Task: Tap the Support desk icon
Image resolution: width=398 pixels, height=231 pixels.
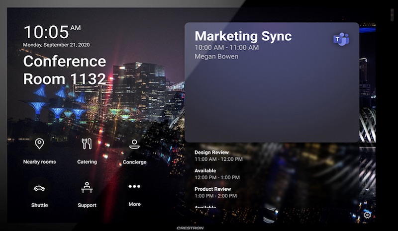Action: [x=87, y=188]
